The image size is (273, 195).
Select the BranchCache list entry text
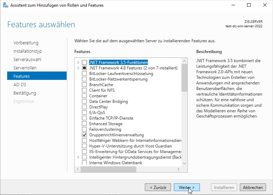pyautogui.click(x=101, y=85)
